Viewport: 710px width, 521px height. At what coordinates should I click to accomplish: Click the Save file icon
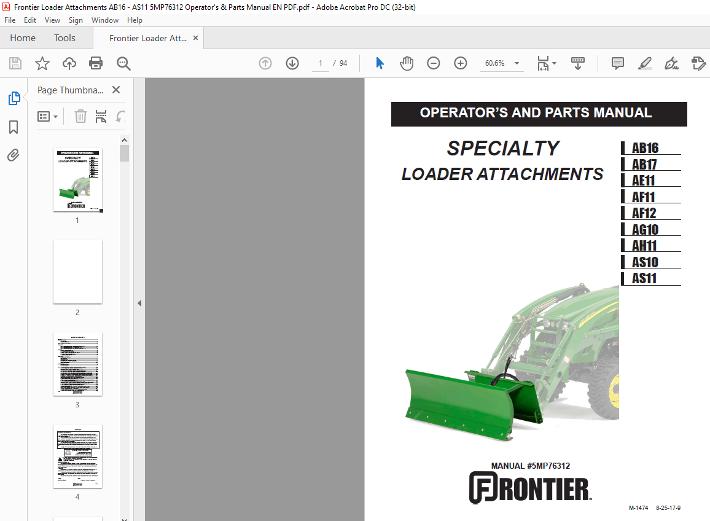point(15,63)
